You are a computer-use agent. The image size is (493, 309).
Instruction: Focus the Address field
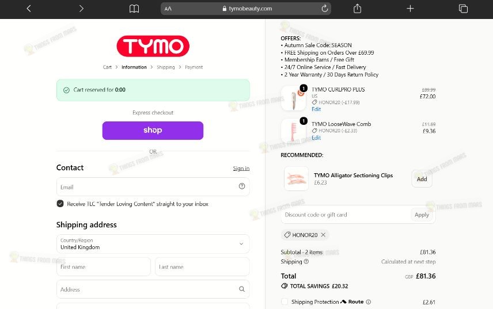tap(153, 289)
